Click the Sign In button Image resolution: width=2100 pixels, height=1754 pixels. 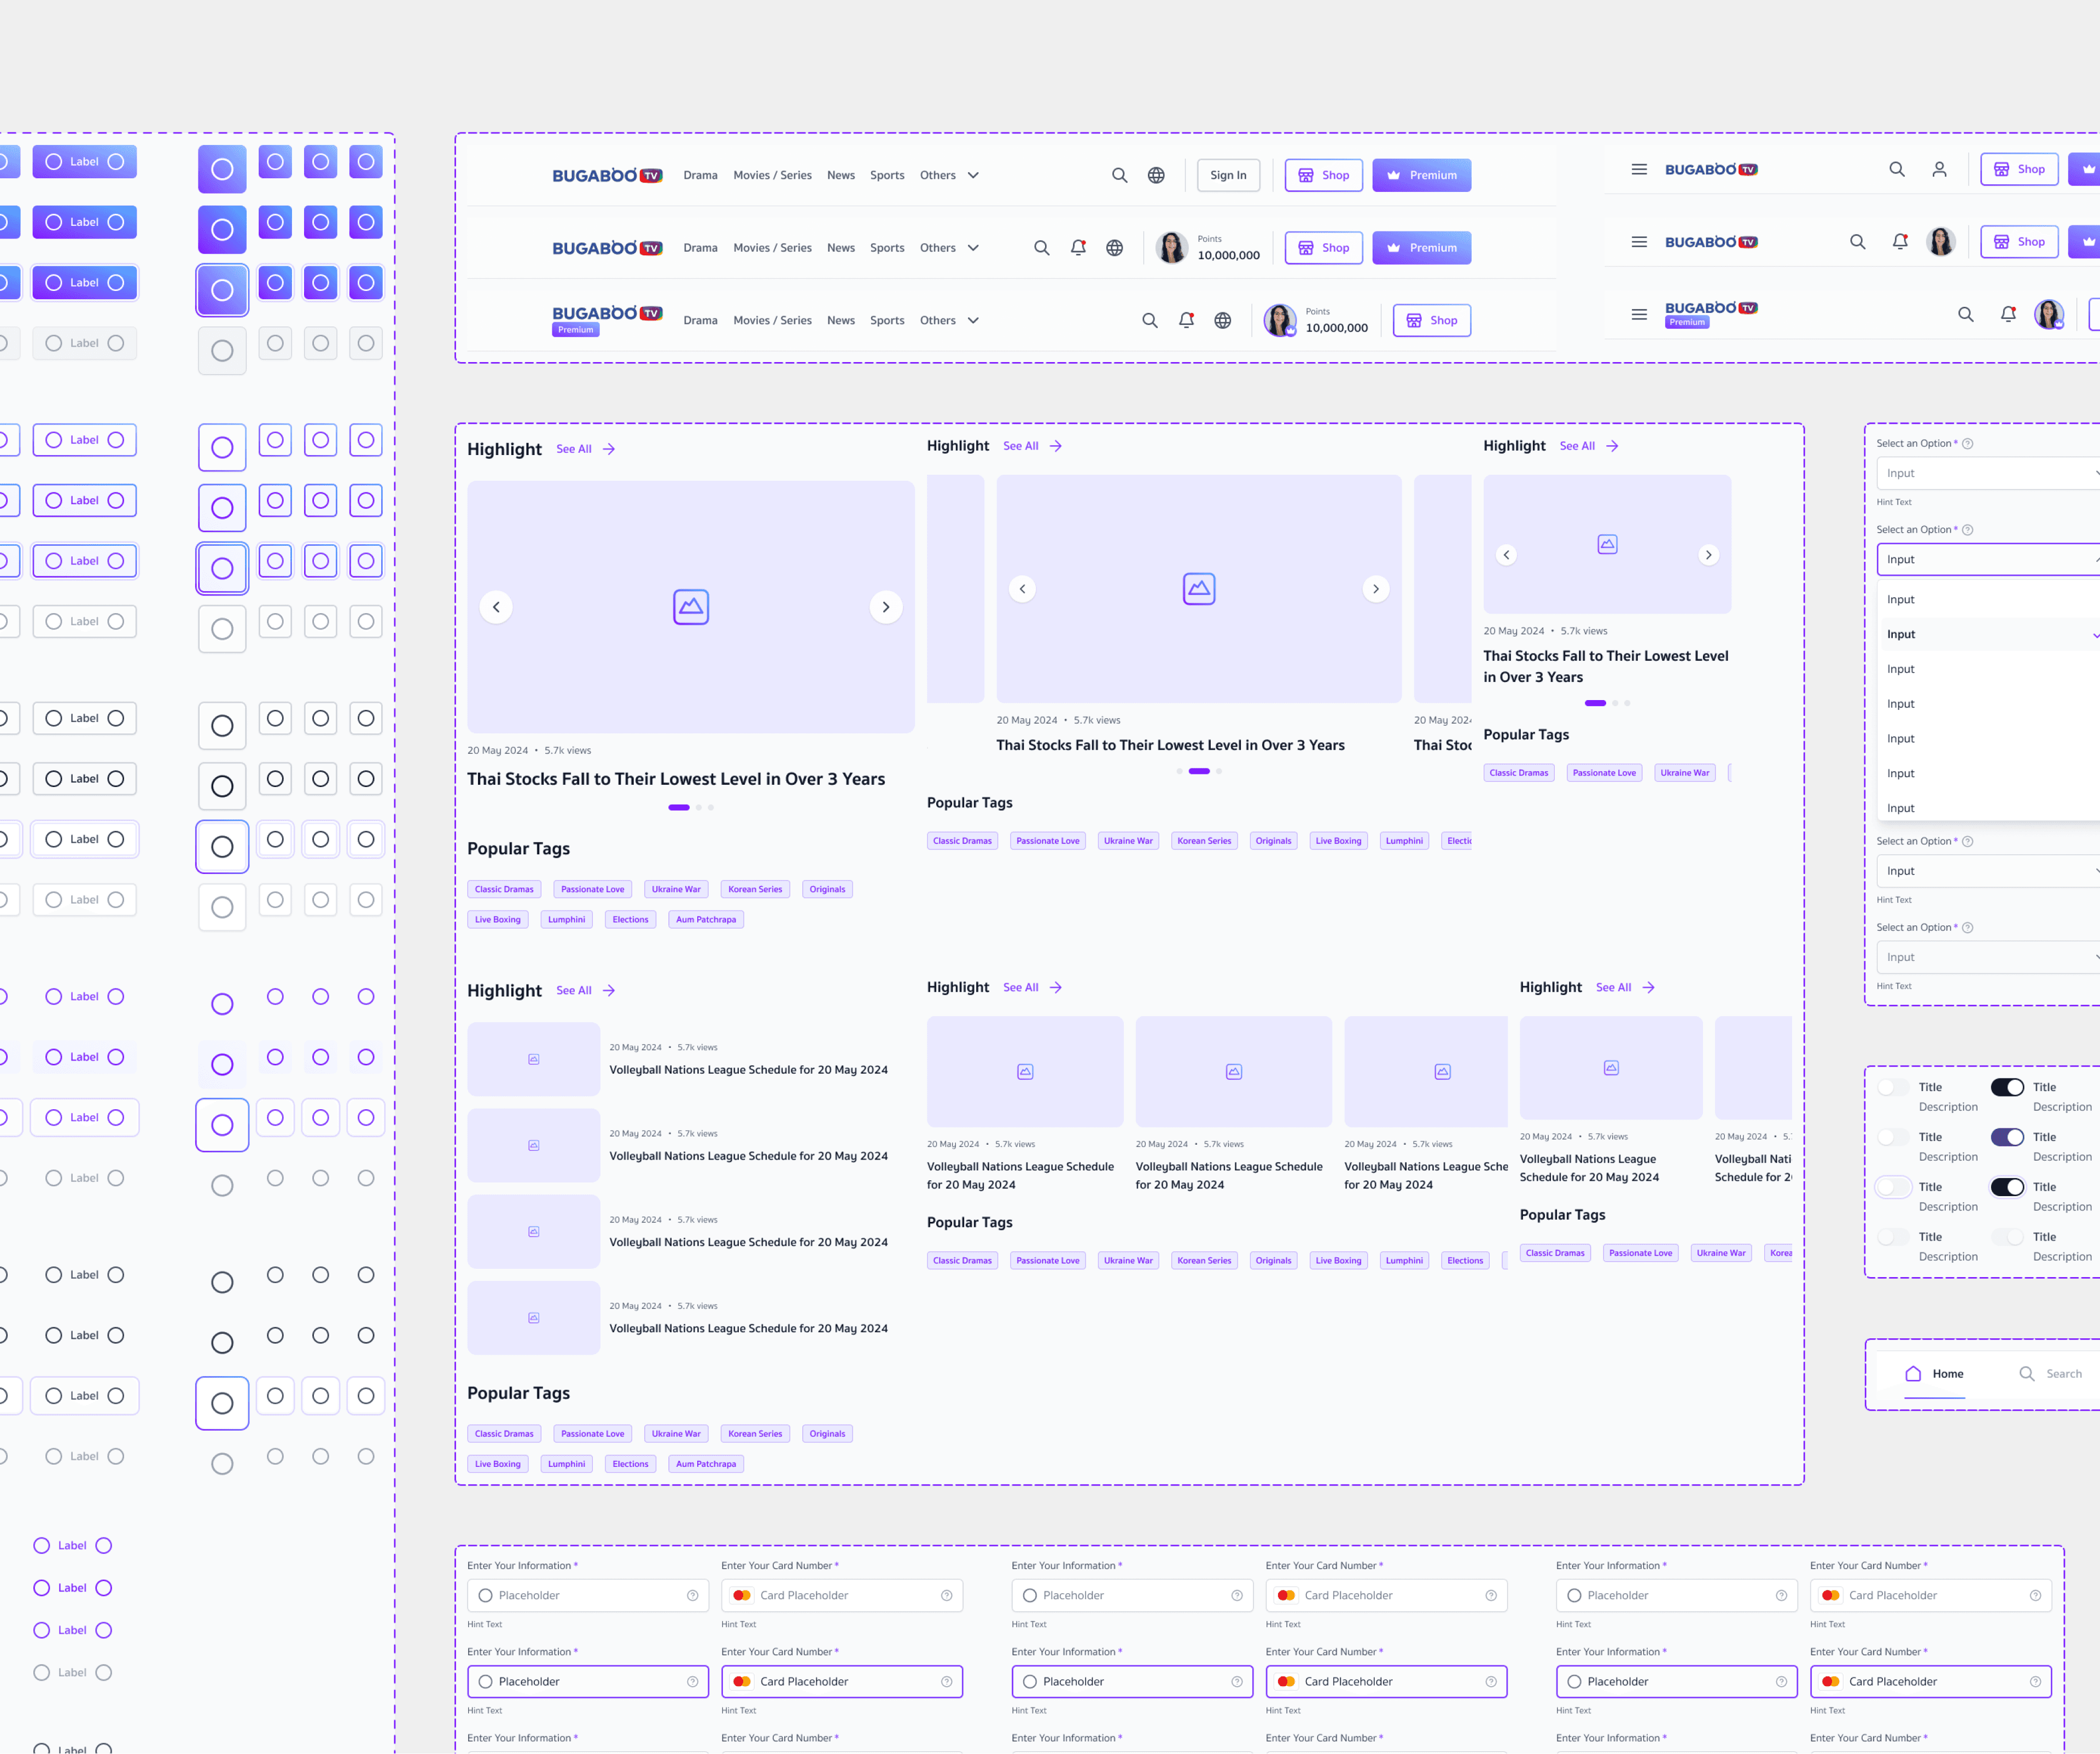click(1228, 175)
